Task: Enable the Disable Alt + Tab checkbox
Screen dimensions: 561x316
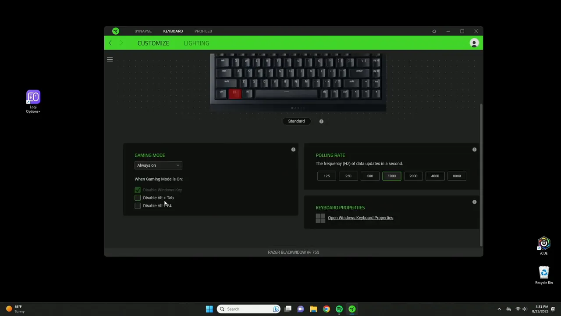Action: click(138, 198)
